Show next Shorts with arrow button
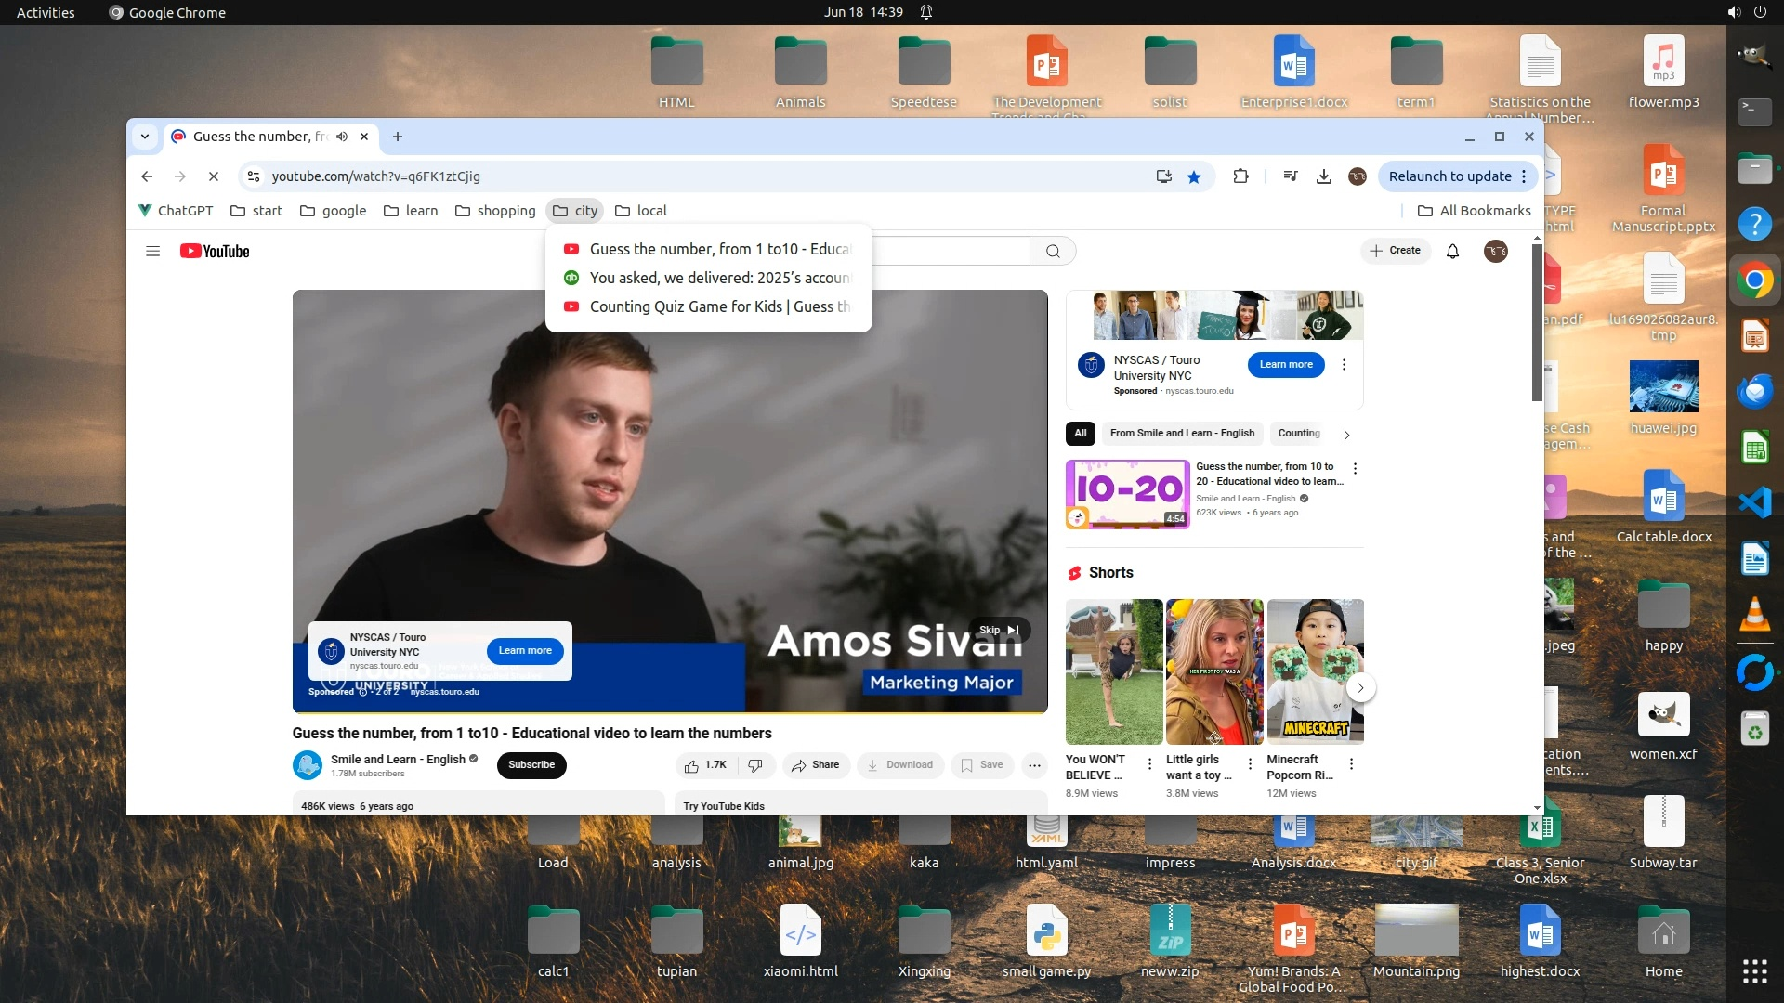Viewport: 1784px width, 1003px height. 1360,688
